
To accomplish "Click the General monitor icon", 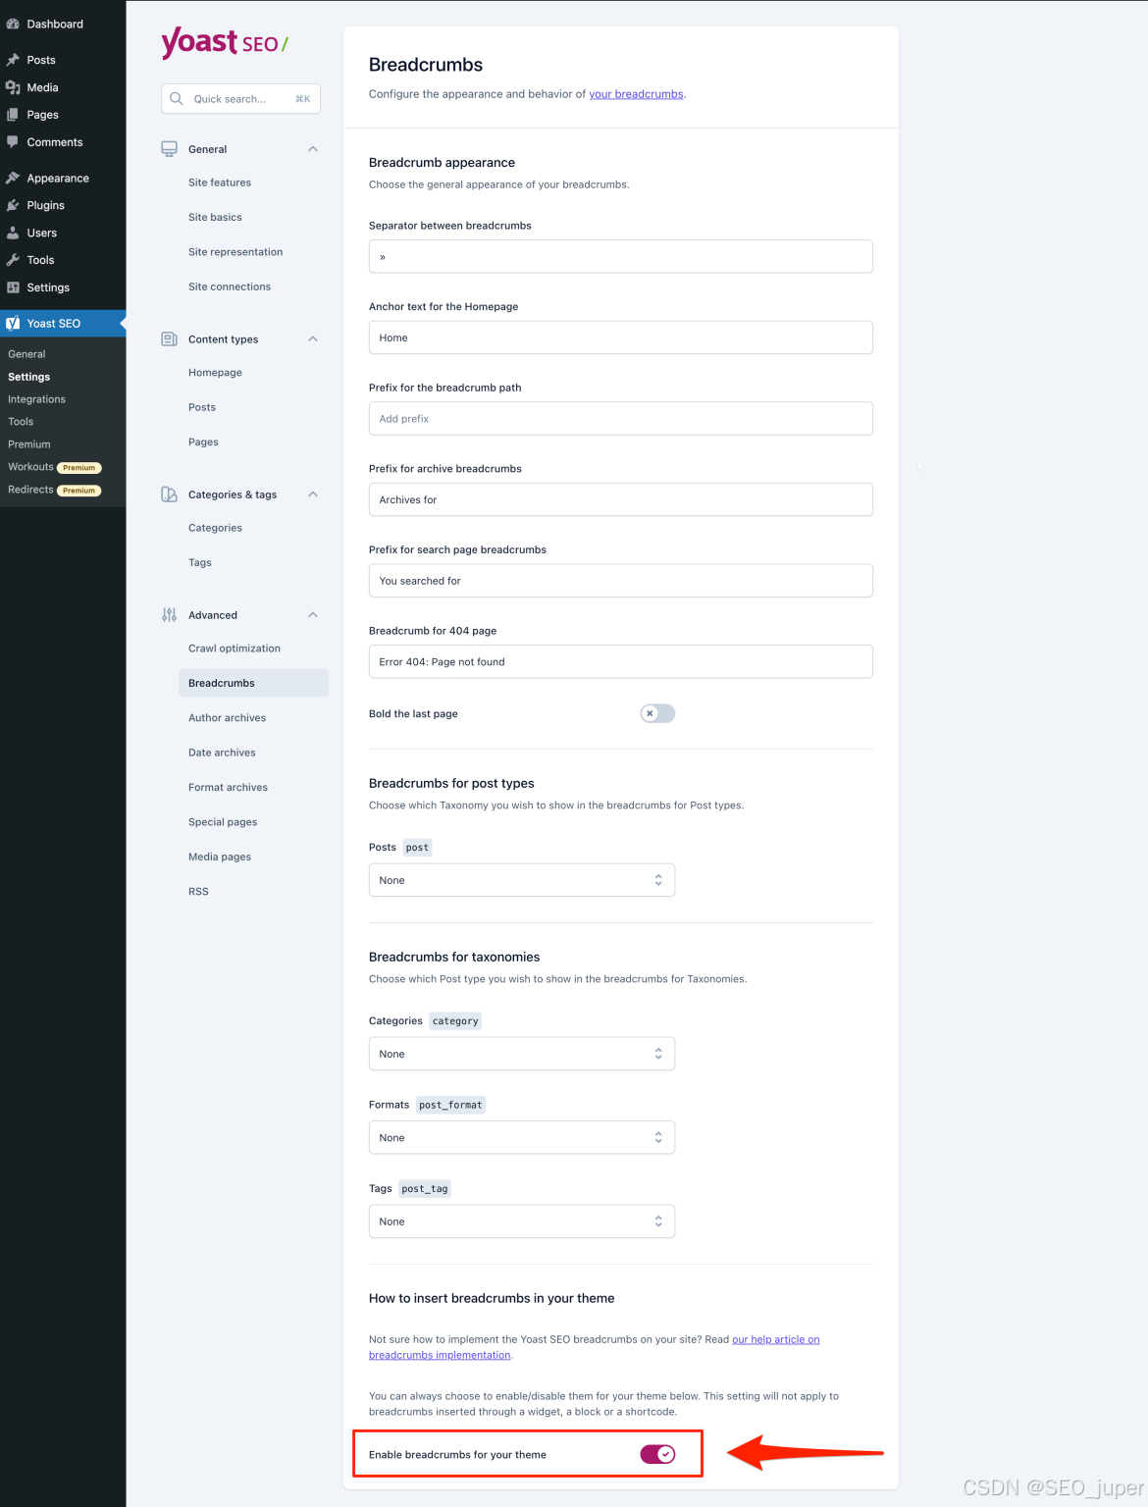I will (169, 149).
